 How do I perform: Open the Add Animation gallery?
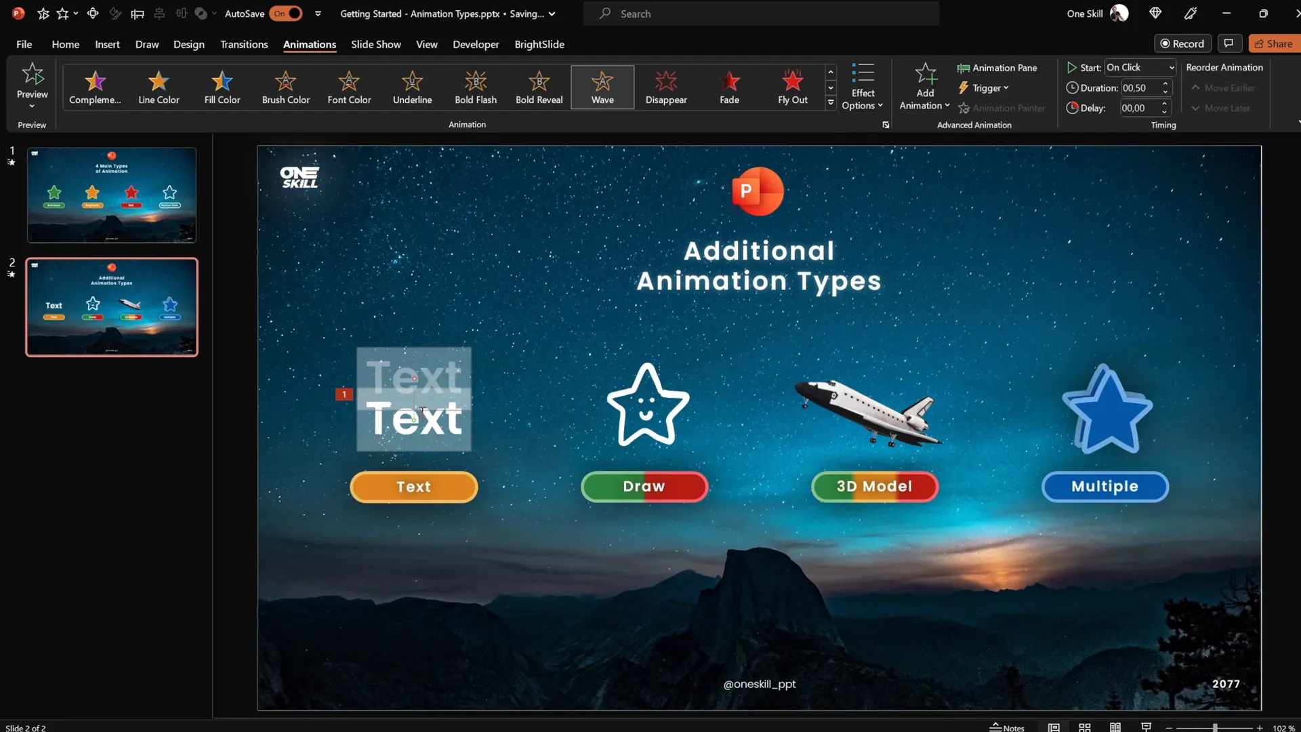[924, 87]
